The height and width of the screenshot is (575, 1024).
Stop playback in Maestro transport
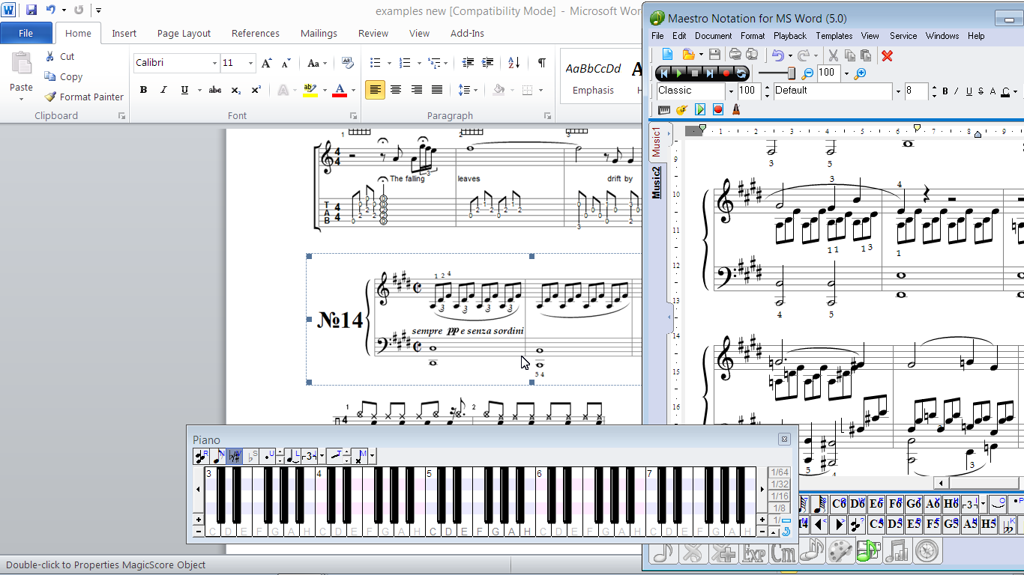(695, 73)
